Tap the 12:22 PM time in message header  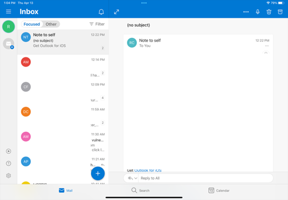(262, 41)
